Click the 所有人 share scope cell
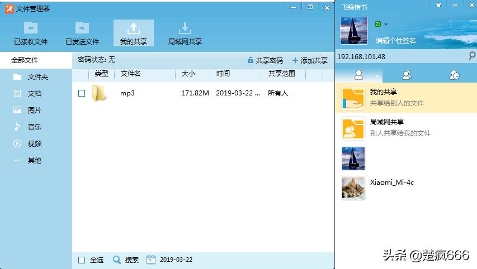Screen dimensions: 477x269 click(278, 93)
